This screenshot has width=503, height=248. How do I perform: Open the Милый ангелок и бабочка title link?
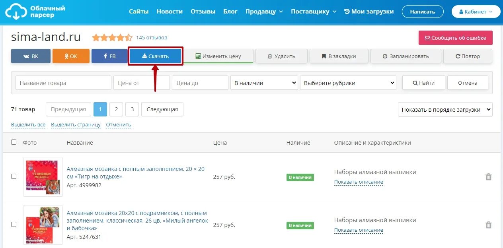coord(137,221)
